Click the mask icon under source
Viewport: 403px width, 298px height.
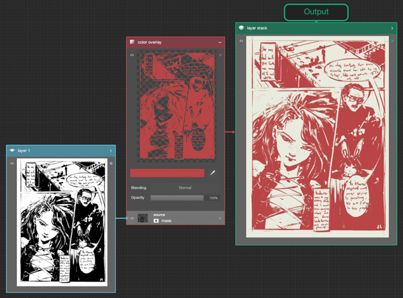tap(156, 221)
